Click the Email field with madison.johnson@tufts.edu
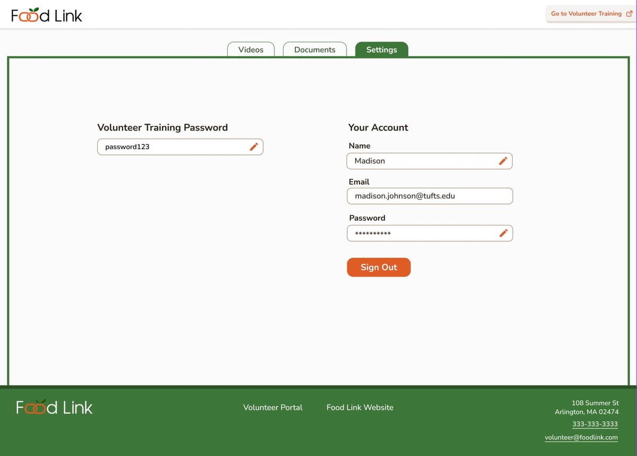The height and width of the screenshot is (456, 637). coord(429,196)
